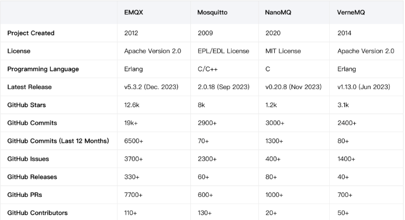405x220 pixels.
Task: Click GitHub Commits (Last 12 Months) label
Action: click(58, 141)
